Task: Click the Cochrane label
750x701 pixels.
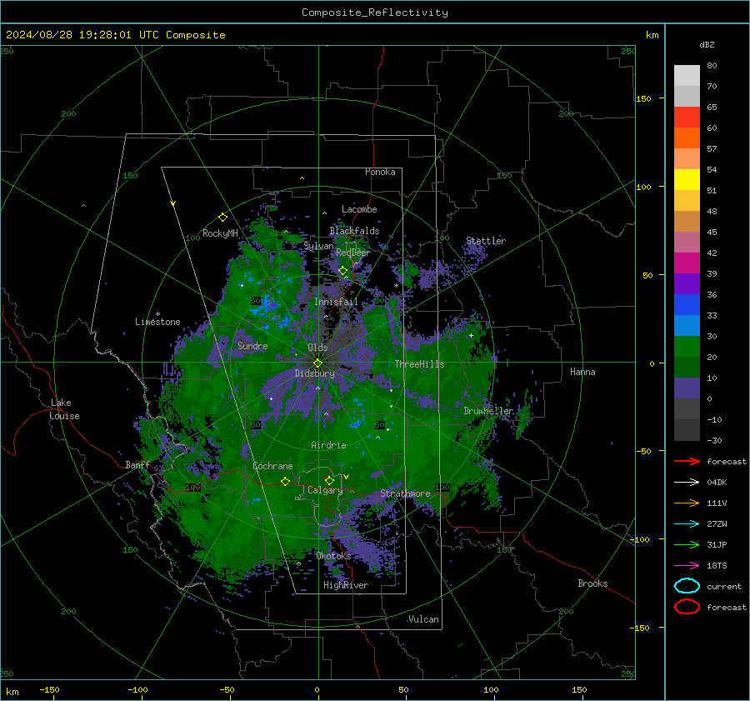Action: (272, 466)
